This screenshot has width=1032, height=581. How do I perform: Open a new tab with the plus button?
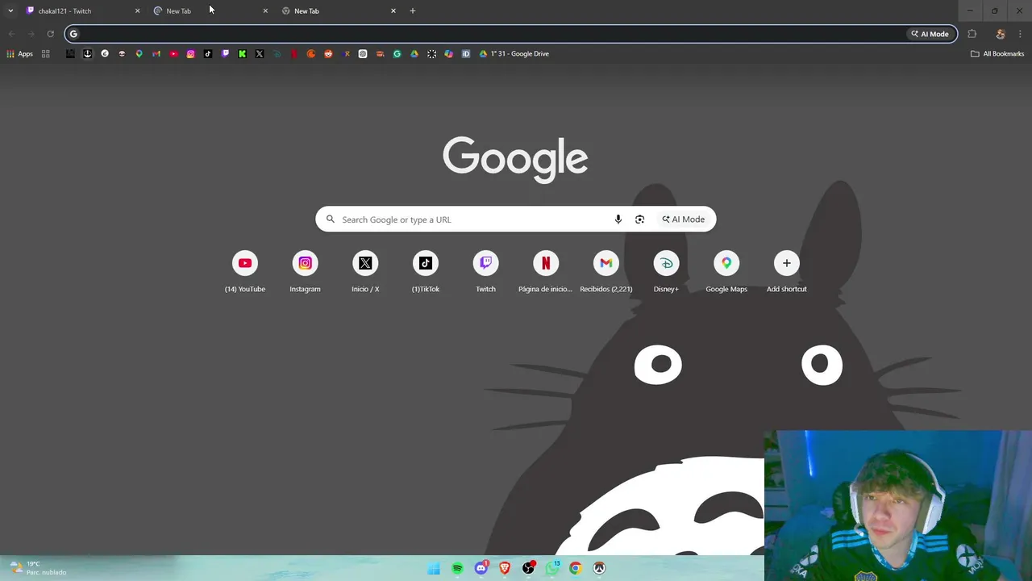click(413, 10)
